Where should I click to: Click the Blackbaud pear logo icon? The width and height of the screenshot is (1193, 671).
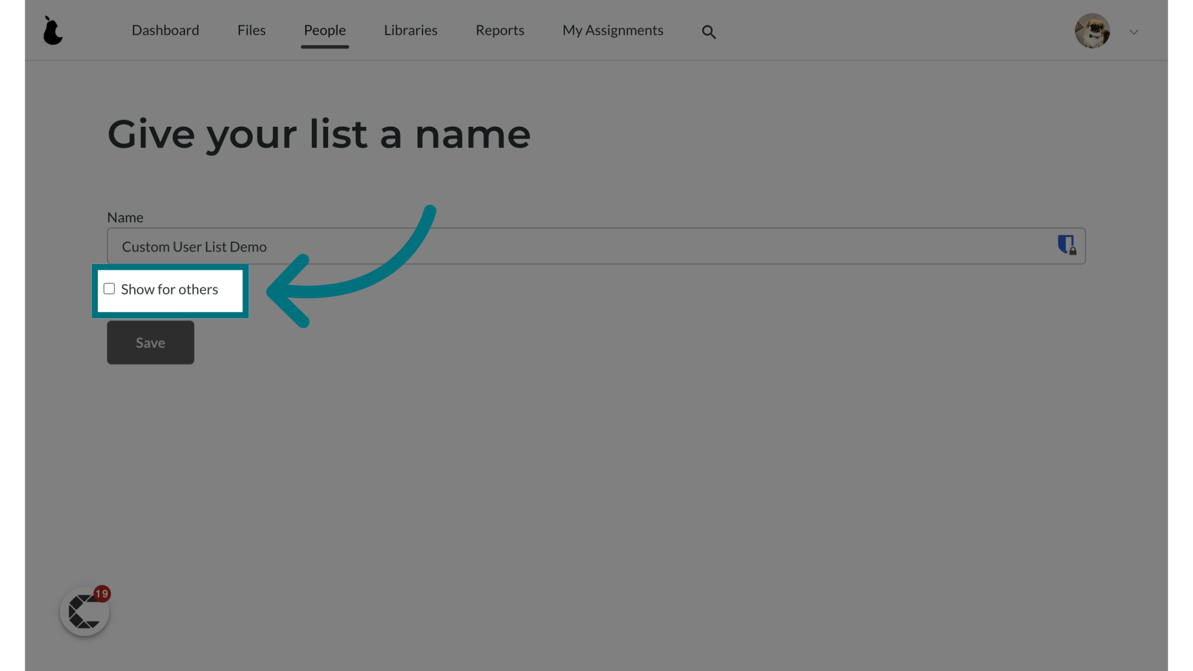[52, 30]
